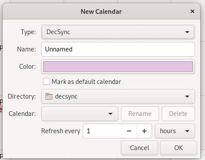Click the Rename button
Screen dimensions: 205x160
coord(140,114)
